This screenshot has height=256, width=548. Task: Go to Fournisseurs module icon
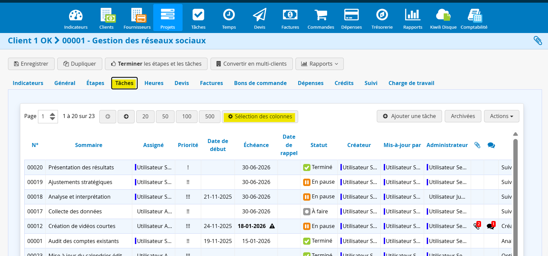138,15
